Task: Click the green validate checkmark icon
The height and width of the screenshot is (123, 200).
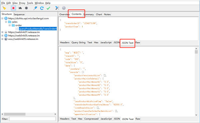Action: tap(48, 8)
